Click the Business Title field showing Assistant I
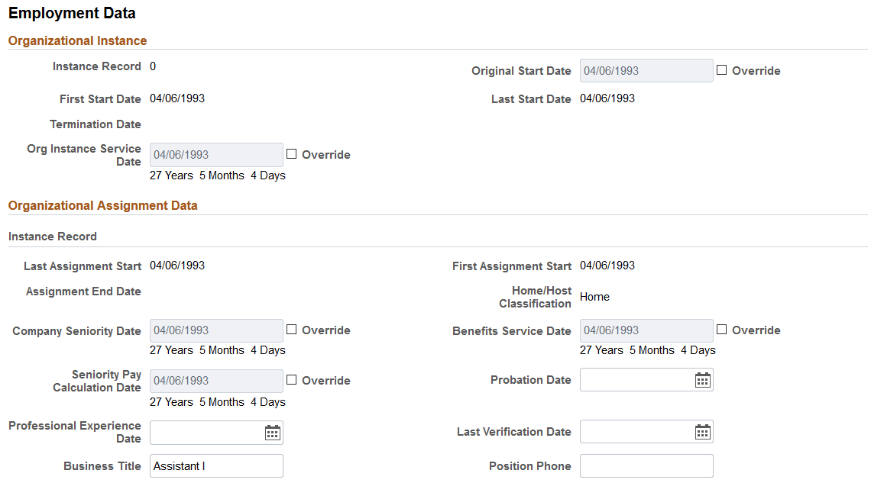The height and width of the screenshot is (483, 871). [216, 465]
